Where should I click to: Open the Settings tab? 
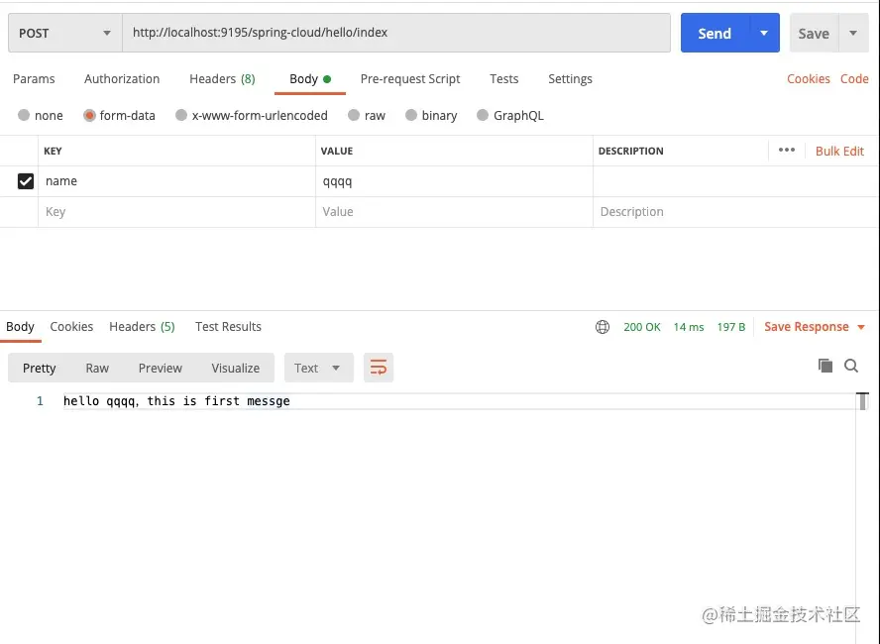pyautogui.click(x=570, y=79)
